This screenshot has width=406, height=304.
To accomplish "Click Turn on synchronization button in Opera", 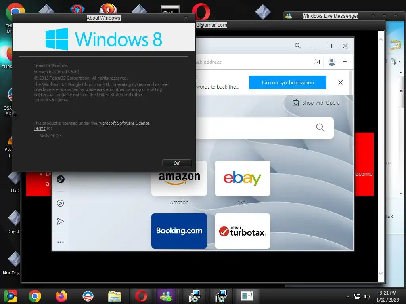I will tap(287, 82).
